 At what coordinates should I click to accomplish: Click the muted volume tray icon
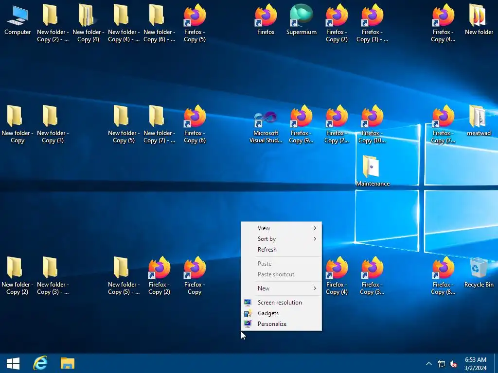coord(453,364)
